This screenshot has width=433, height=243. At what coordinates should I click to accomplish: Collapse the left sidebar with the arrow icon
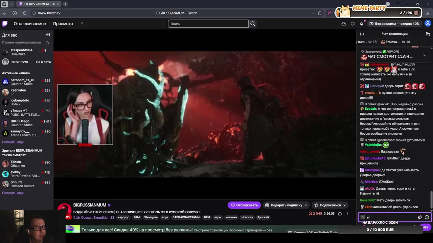48,35
